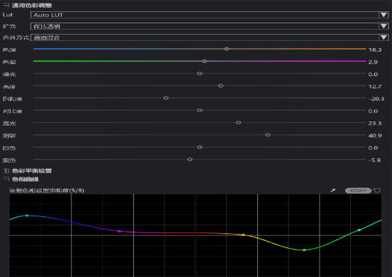The width and height of the screenshot is (392, 277).
Task: Click the 对比度 contrast slider handle
Action: click(199, 110)
